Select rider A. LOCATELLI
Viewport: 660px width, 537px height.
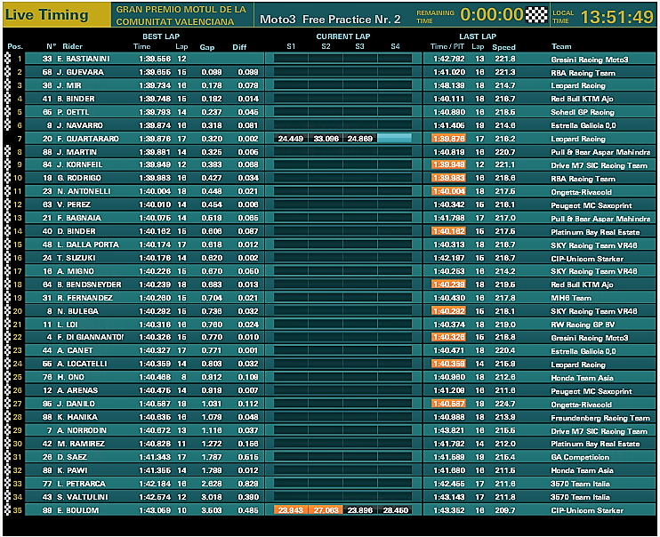pos(82,364)
